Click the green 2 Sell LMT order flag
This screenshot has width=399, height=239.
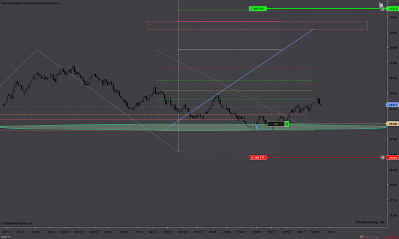(x=258, y=9)
